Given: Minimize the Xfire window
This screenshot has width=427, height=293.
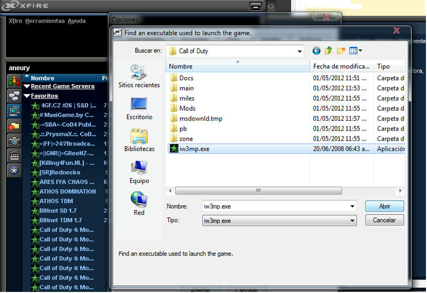Looking at the screenshot, I should (256, 6).
